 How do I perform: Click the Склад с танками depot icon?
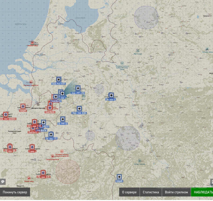click(x=139, y=161)
